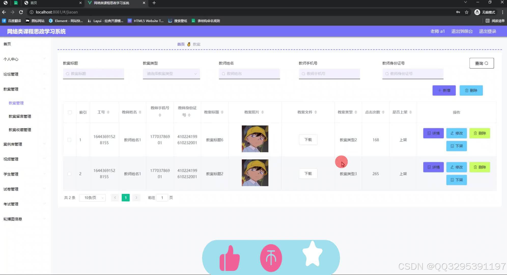
Task: Click 退出到前台 in header
Action: tap(462, 31)
